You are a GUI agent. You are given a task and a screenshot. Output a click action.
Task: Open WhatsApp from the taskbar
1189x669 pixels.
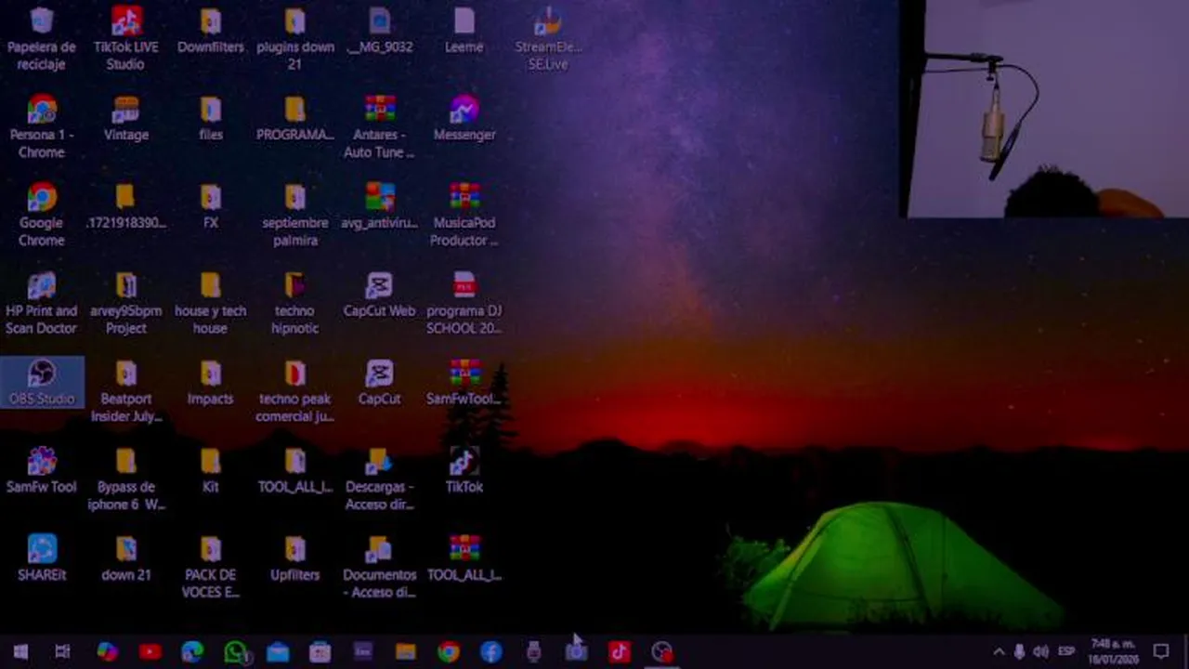(x=236, y=651)
